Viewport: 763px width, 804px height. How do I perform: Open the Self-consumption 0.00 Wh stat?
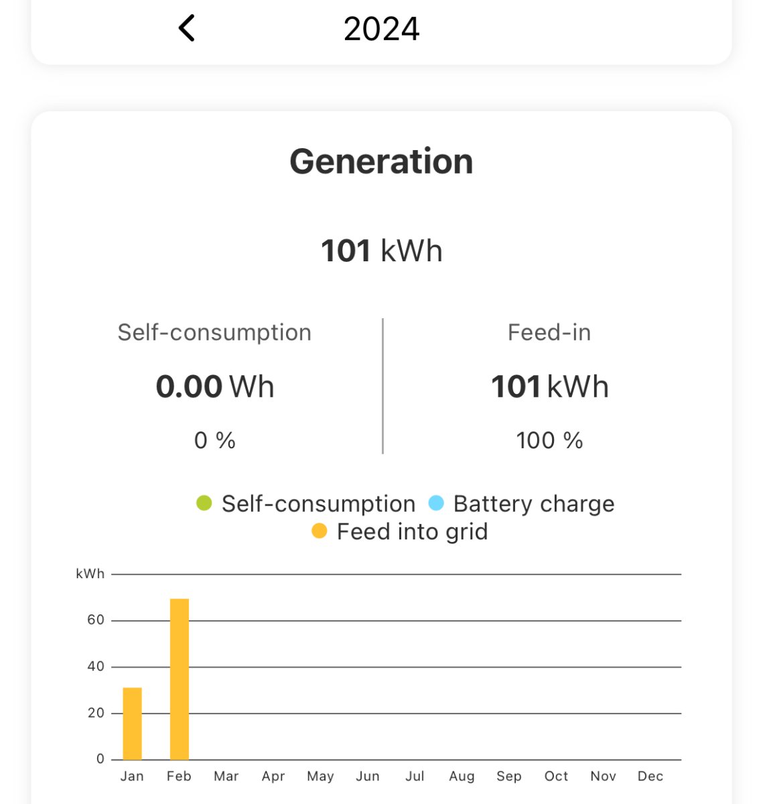(x=214, y=387)
